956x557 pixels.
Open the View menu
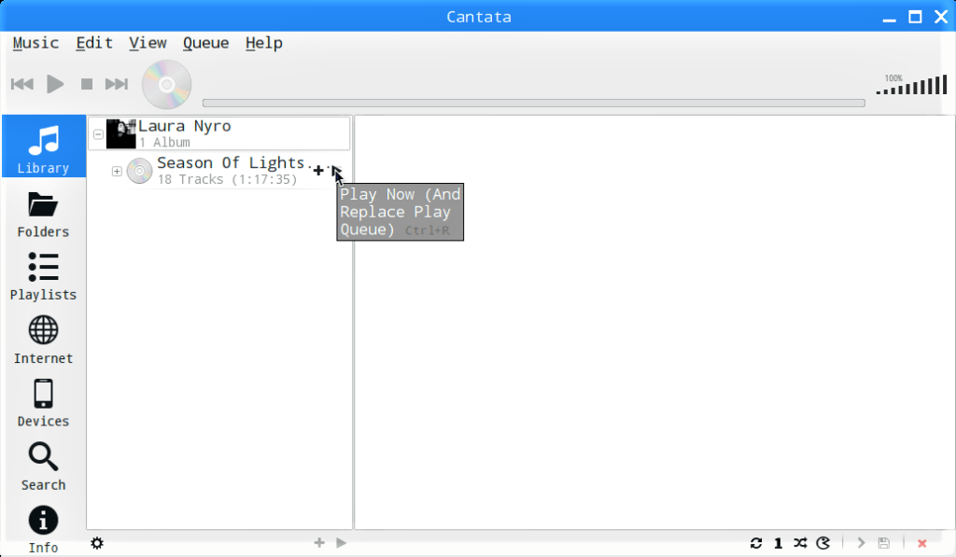[x=148, y=43]
